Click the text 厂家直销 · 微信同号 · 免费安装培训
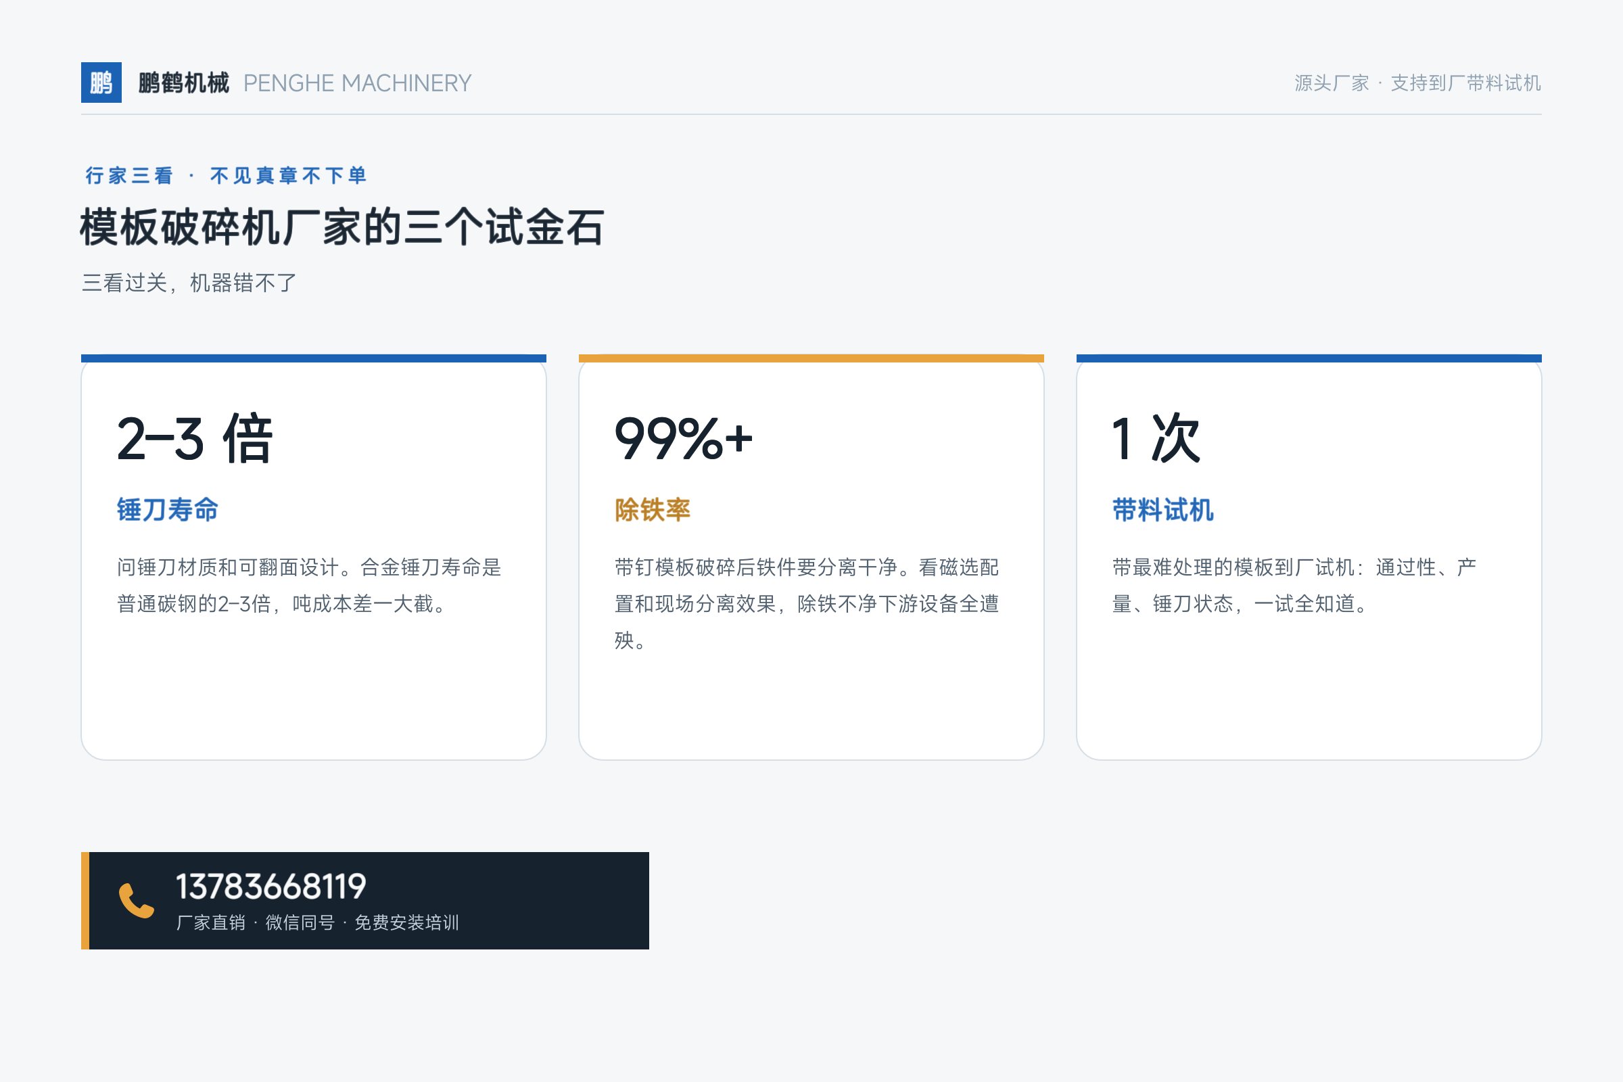1623x1082 pixels. pyautogui.click(x=317, y=922)
